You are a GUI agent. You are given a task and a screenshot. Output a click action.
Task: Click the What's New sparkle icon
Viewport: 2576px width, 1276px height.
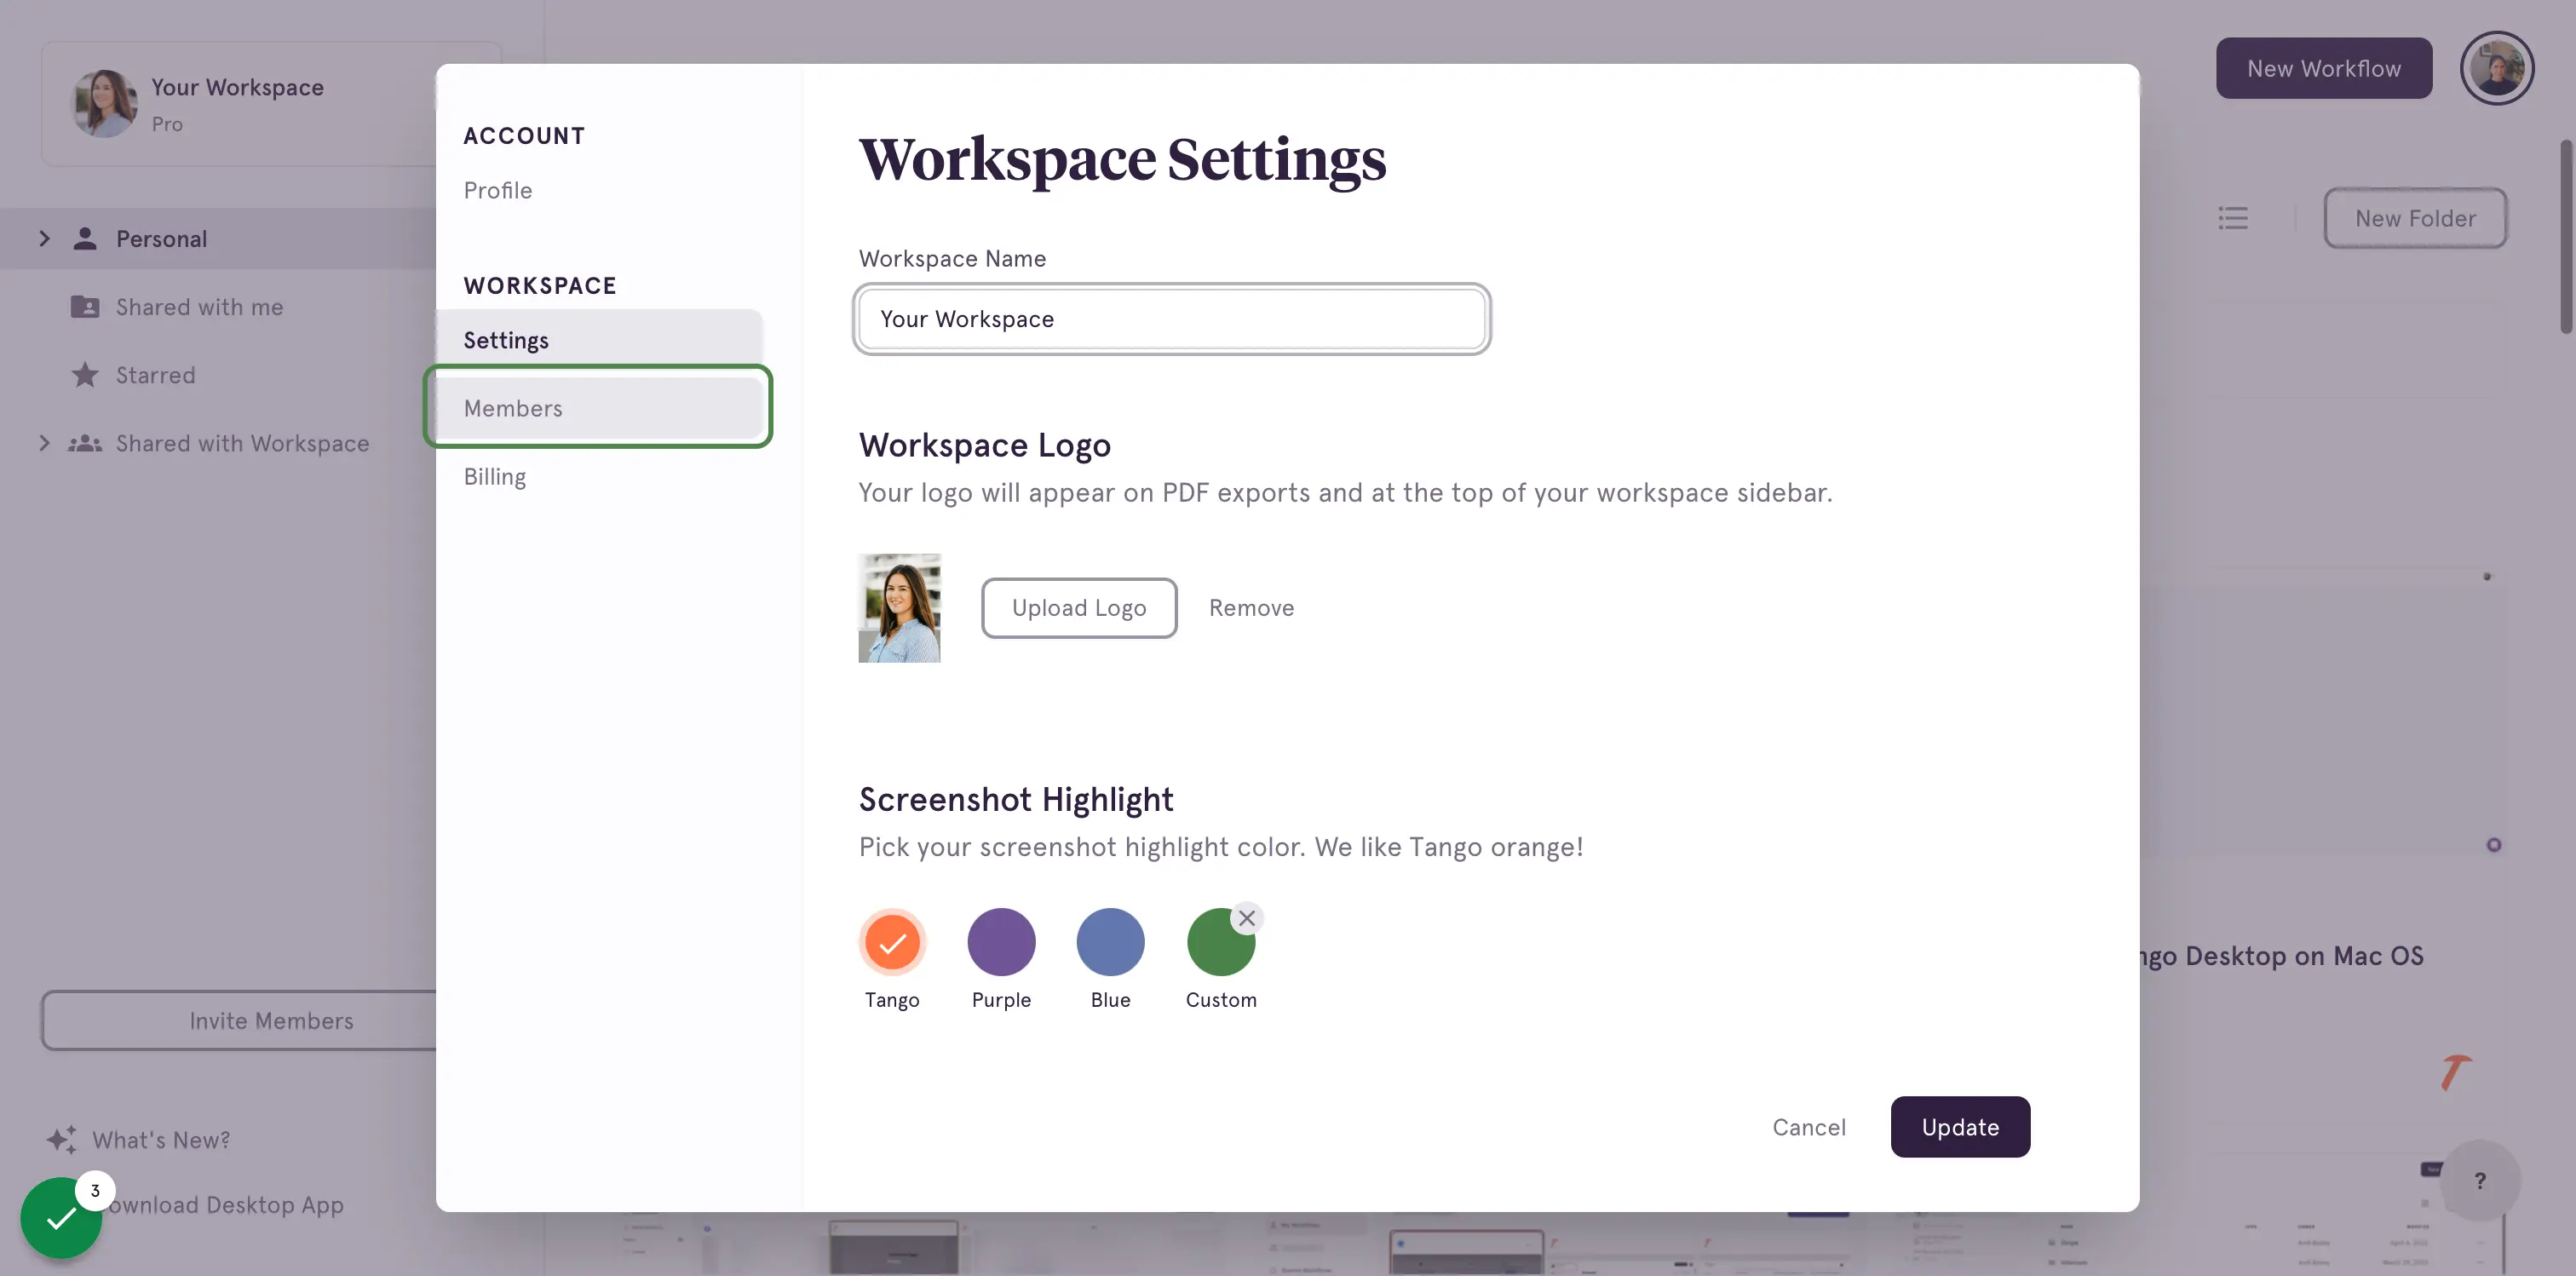(61, 1140)
